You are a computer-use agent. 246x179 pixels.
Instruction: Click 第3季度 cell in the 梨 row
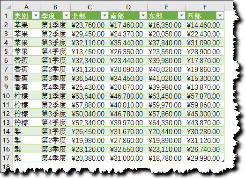[x=55, y=149]
